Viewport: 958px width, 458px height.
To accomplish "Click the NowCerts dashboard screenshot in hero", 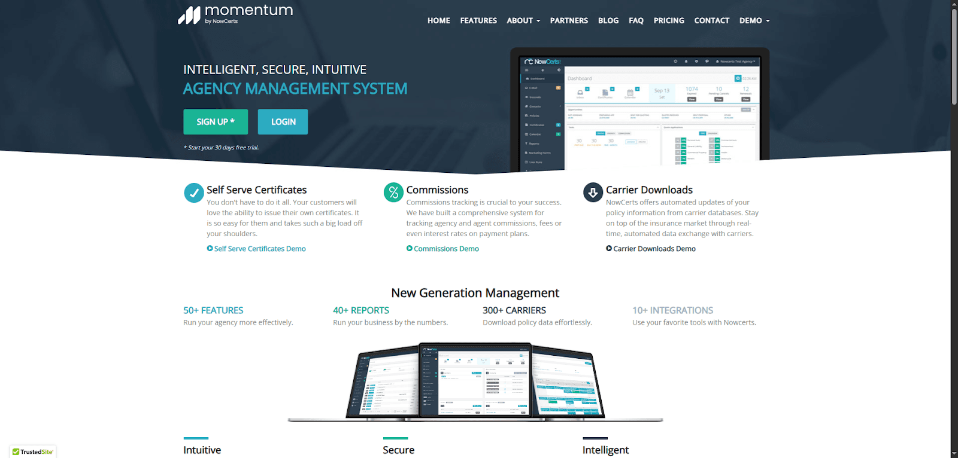I will 639,110.
